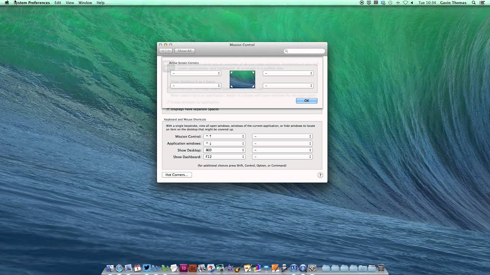Open the System Preferences menu
This screenshot has width=490, height=275.
click(32, 3)
